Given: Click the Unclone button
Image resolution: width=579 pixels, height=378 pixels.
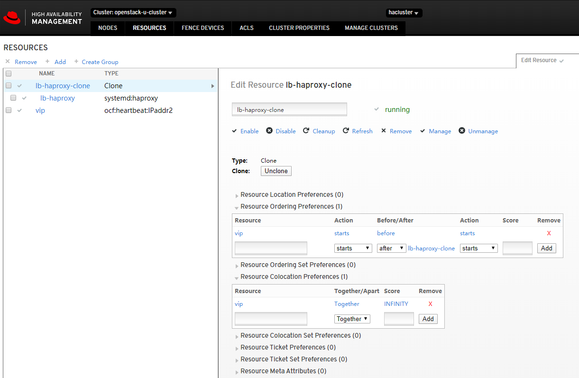Looking at the screenshot, I should point(276,171).
